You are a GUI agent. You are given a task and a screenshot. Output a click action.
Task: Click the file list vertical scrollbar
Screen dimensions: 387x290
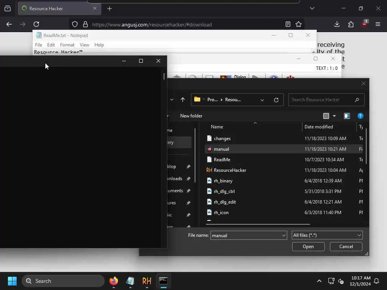point(366,146)
